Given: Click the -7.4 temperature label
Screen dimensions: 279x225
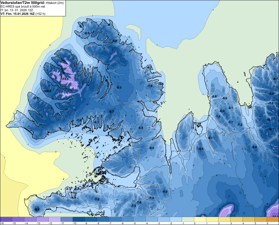Looking at the screenshot, I should (218, 116).
